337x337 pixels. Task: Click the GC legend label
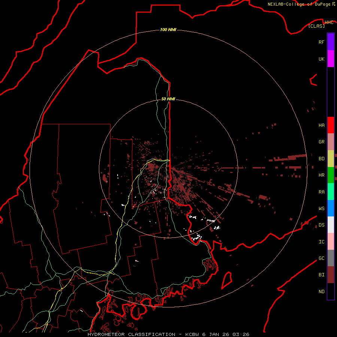(321, 258)
